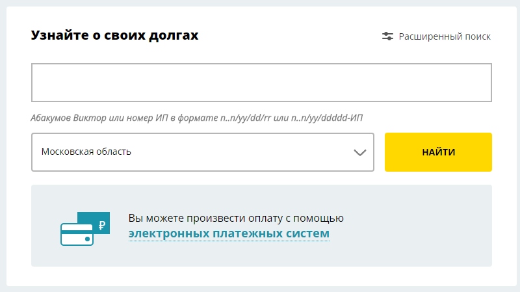Click the credit card outline in payment icon

pyautogui.click(x=76, y=235)
